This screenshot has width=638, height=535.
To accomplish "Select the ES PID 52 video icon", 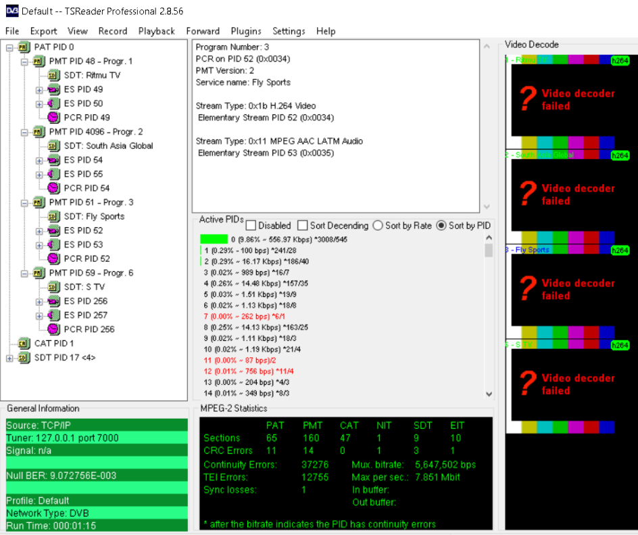I will tap(53, 231).
